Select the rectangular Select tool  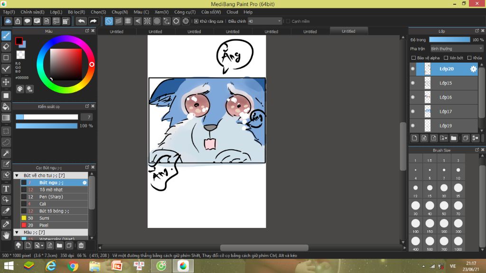click(6, 131)
